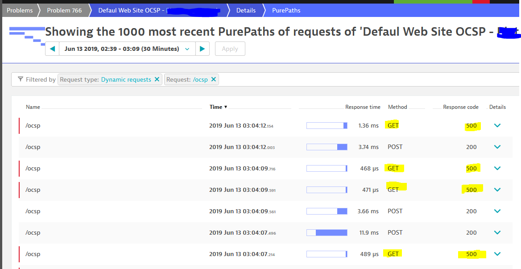521x269 pixels.
Task: Expand details for request at 03:04:12.003
Action: tap(497, 147)
